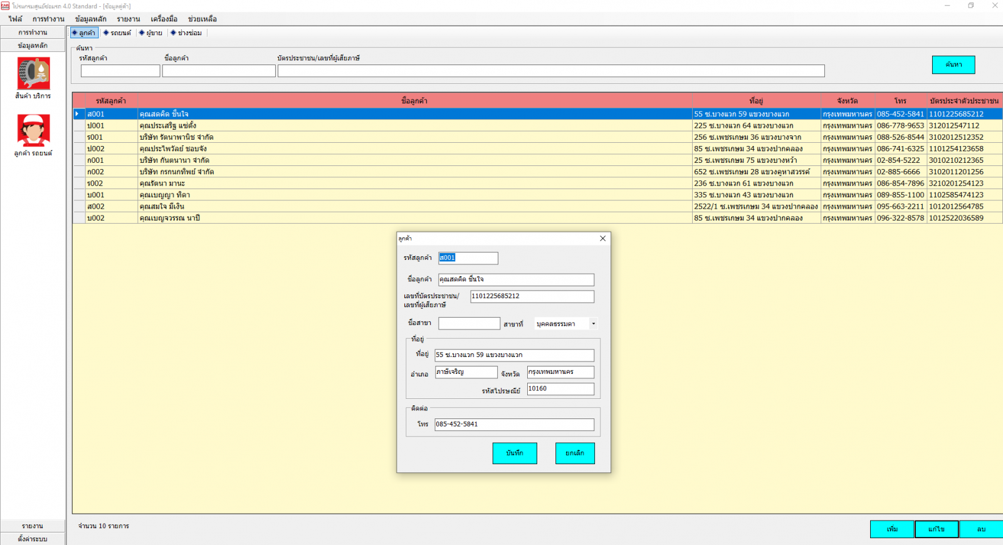1003x545 pixels.
Task: Select table cell with phone 088-526-8544
Action: [901, 137]
